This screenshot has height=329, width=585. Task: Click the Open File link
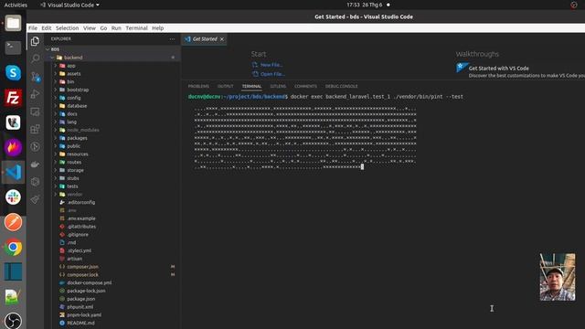(272, 74)
